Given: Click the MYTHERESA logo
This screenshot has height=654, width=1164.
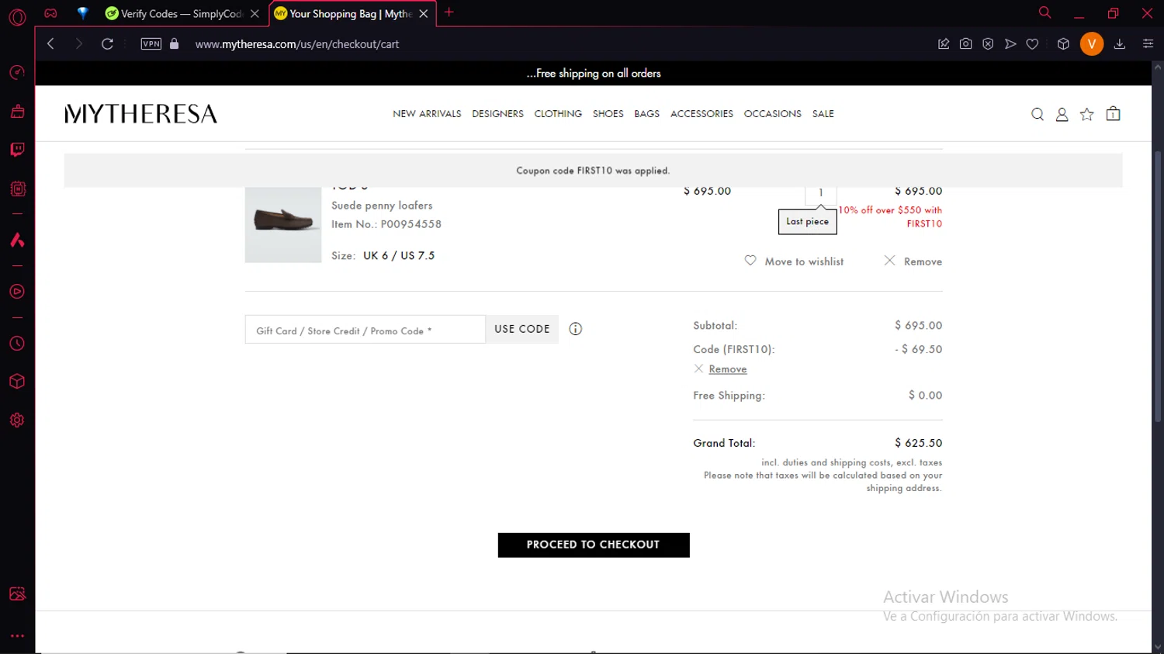Looking at the screenshot, I should [140, 114].
